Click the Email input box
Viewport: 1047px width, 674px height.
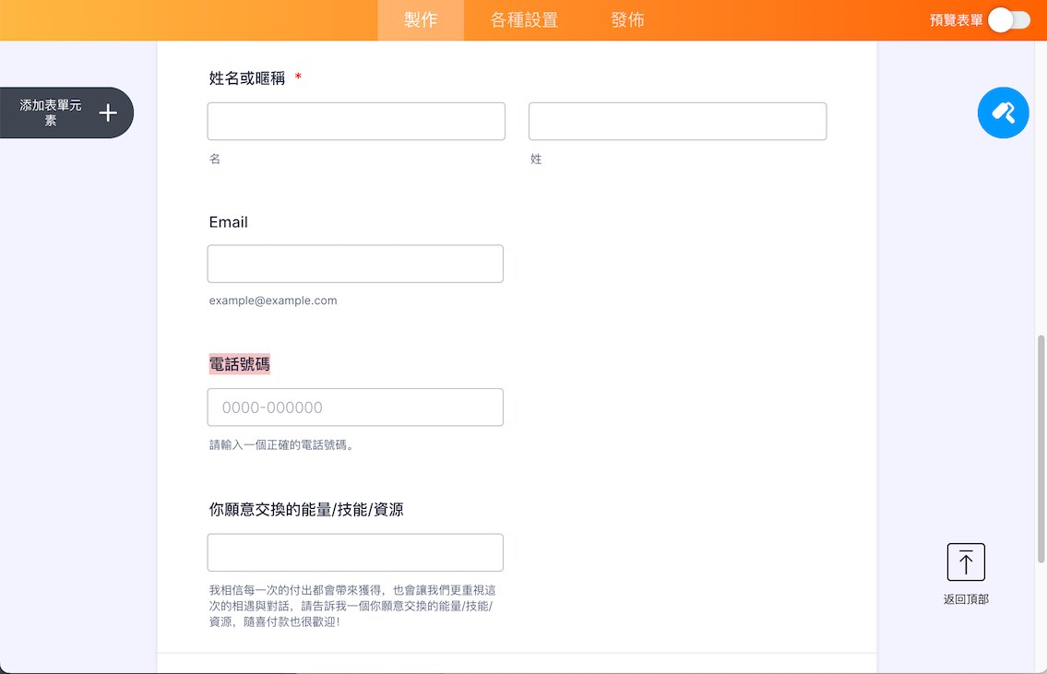click(x=355, y=264)
